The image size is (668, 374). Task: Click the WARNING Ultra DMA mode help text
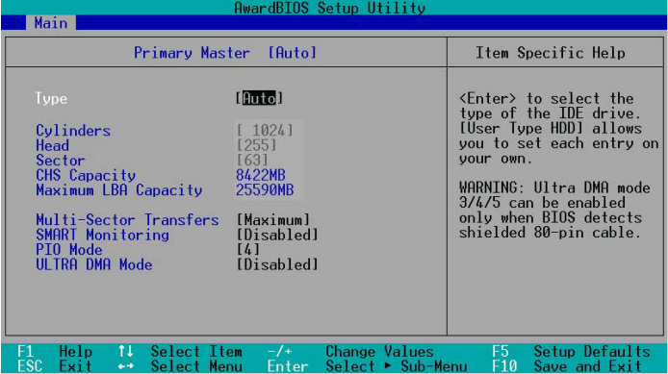tap(554, 211)
